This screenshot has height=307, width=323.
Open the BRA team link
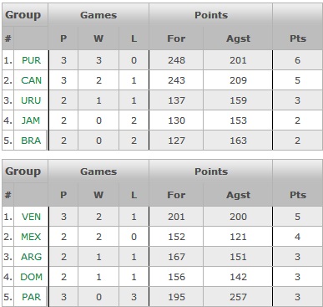pos(31,141)
